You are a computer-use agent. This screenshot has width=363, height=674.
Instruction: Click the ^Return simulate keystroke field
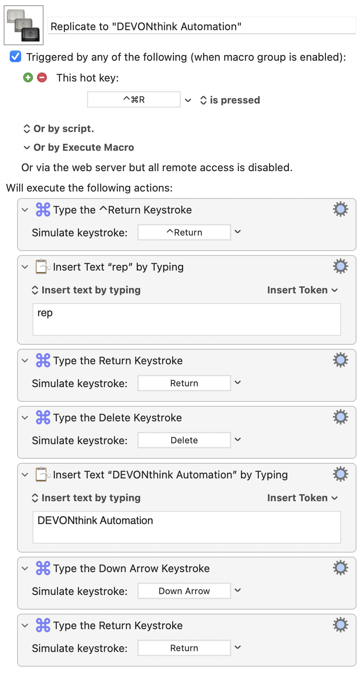coord(184,232)
